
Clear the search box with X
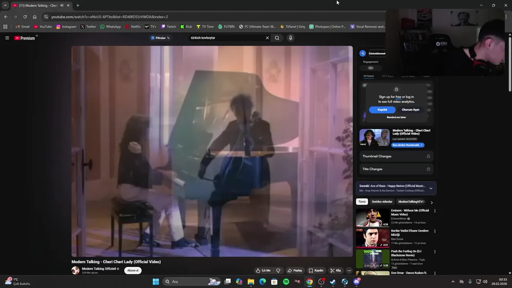(x=267, y=38)
